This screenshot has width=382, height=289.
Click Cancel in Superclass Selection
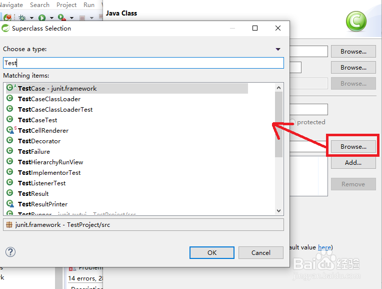(x=261, y=252)
